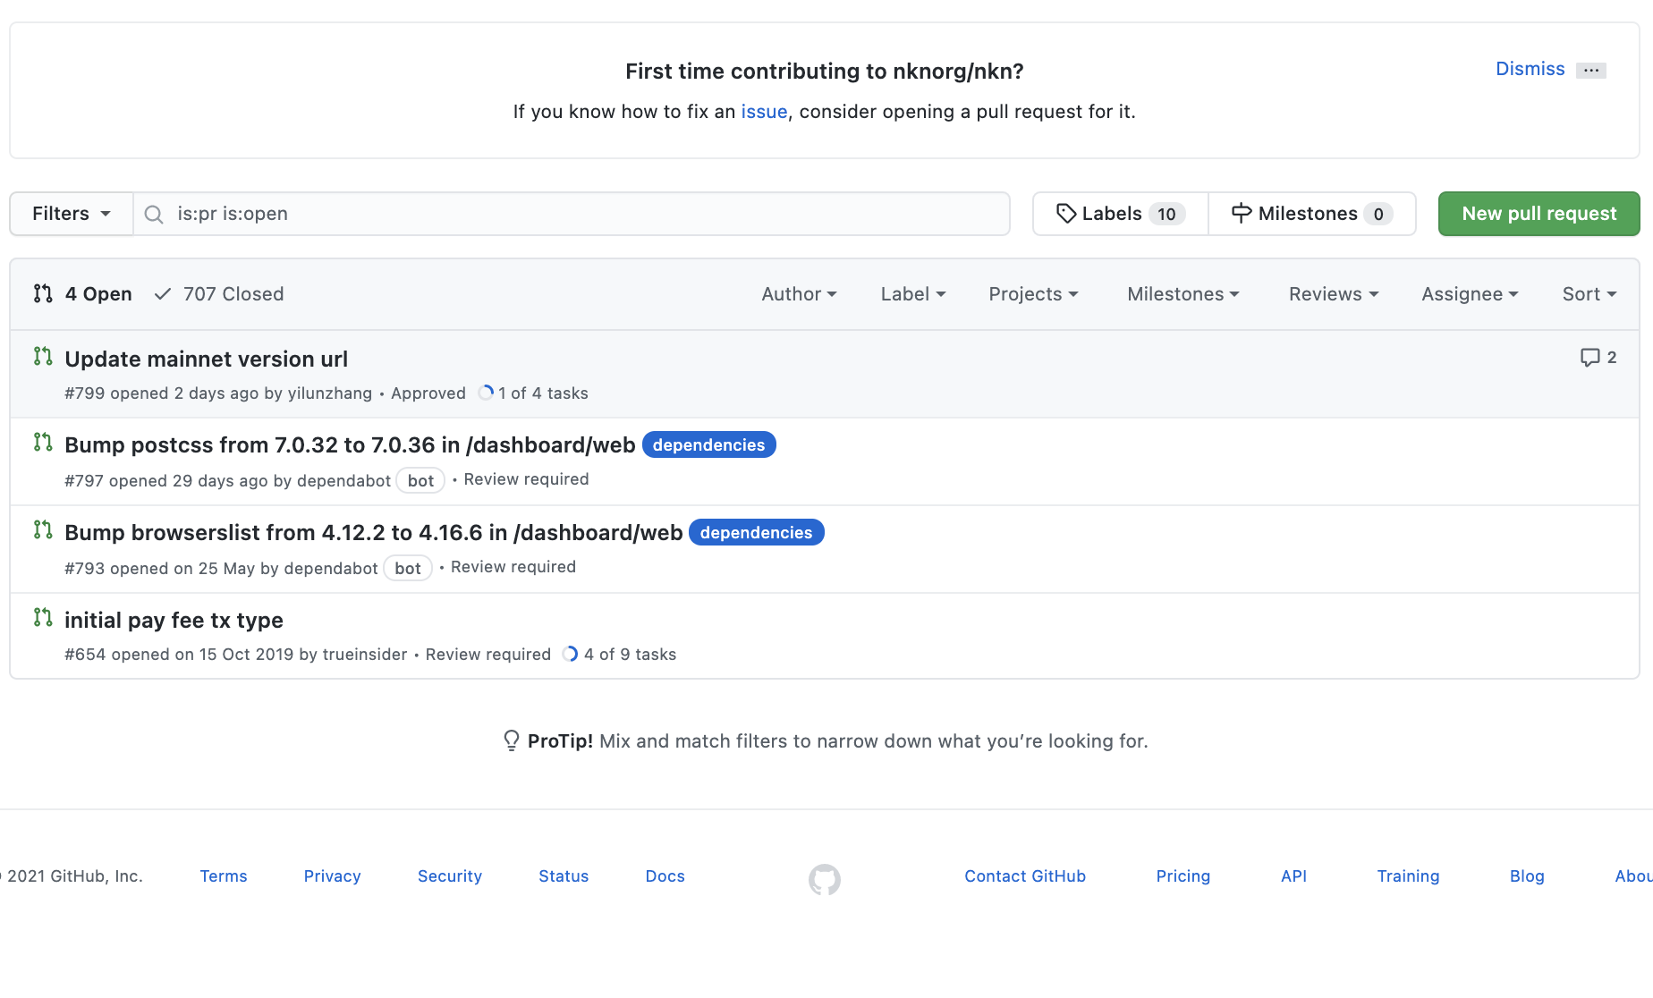
Task: Open the Sort dropdown
Action: pyautogui.click(x=1589, y=294)
